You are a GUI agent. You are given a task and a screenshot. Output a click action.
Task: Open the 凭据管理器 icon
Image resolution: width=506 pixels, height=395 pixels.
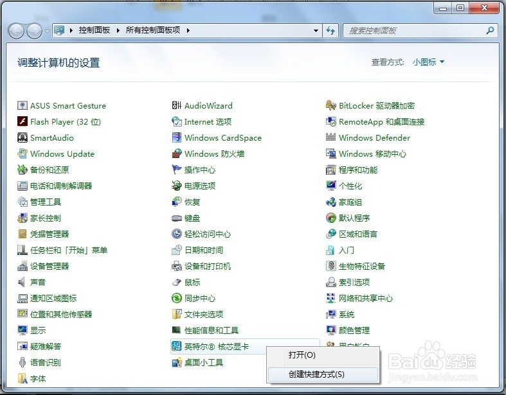click(23, 234)
